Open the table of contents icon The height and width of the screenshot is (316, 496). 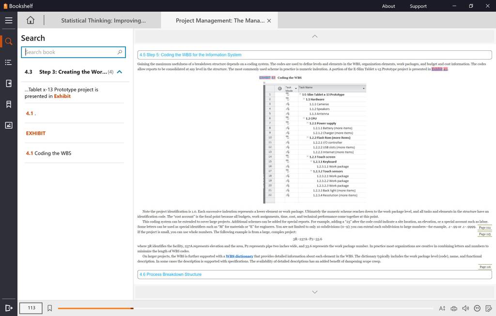9,62
